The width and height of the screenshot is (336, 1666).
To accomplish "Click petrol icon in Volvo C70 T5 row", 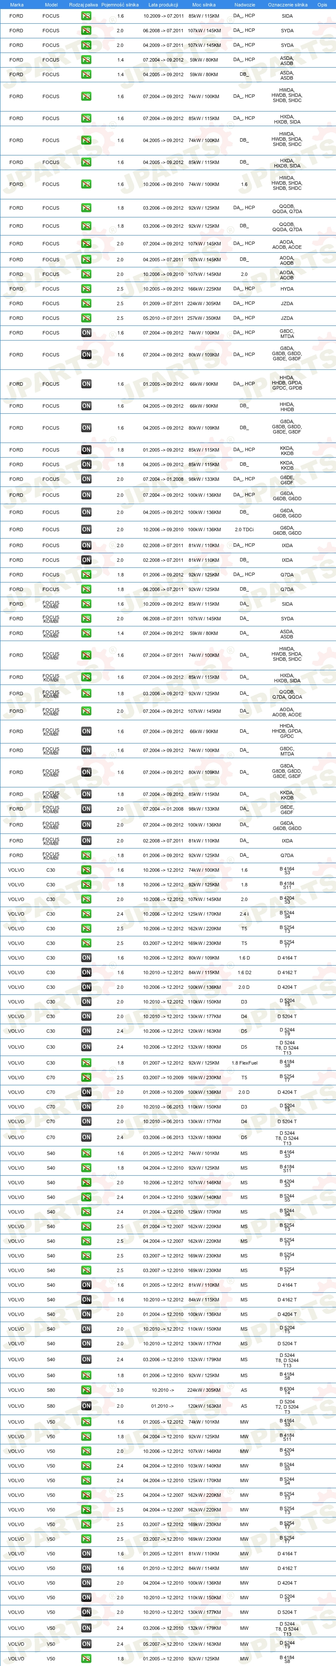I will 86,1078.
